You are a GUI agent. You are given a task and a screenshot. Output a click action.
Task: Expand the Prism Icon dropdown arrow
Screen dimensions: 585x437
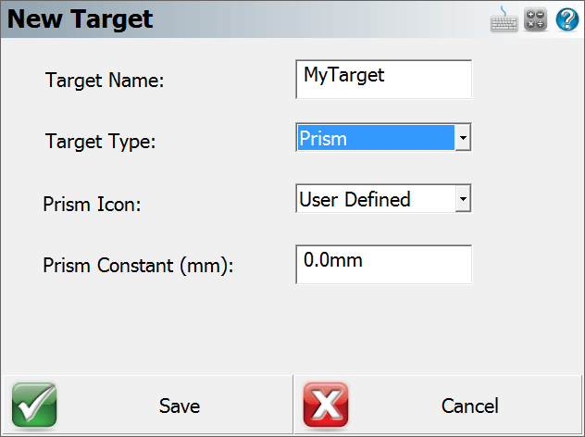(463, 198)
